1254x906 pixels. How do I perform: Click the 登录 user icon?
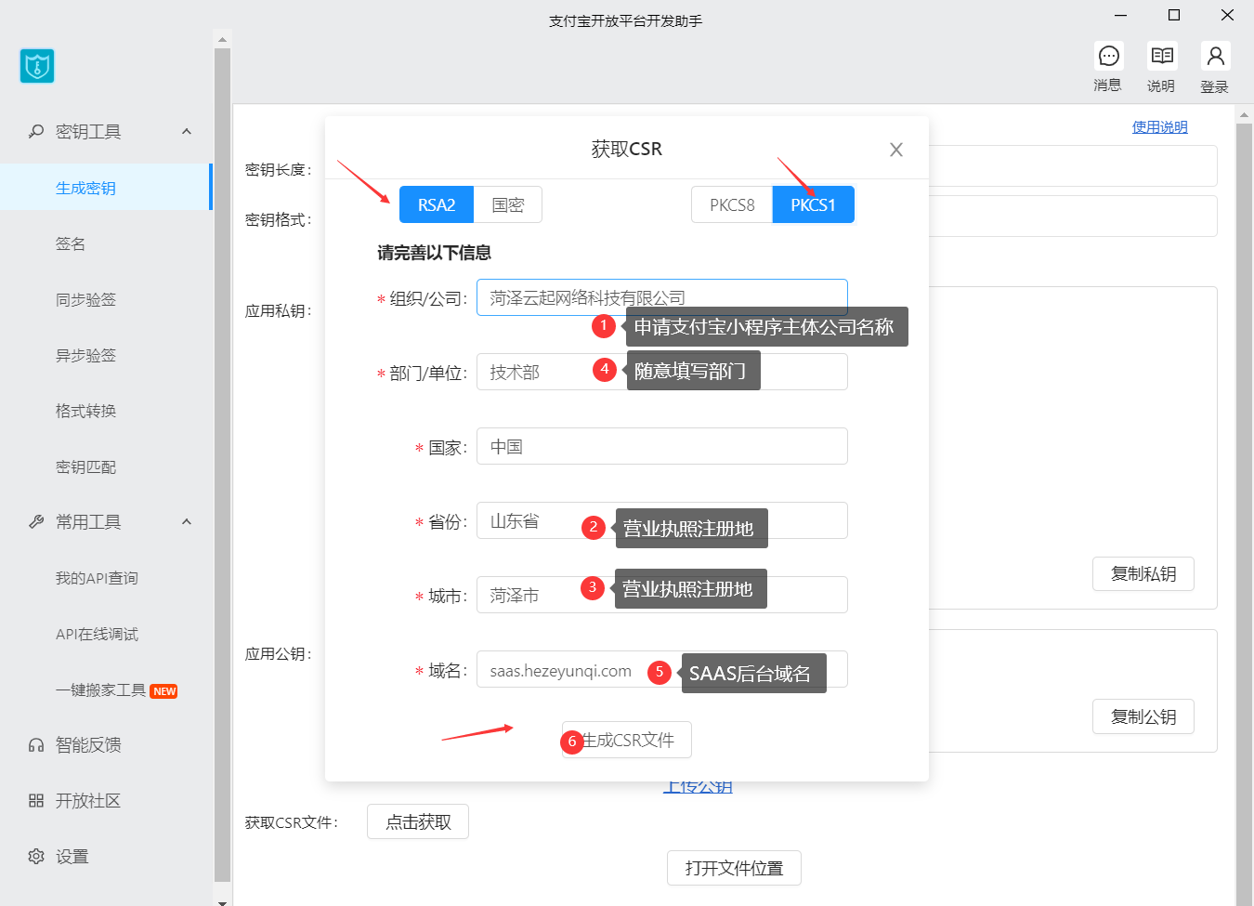click(x=1215, y=56)
